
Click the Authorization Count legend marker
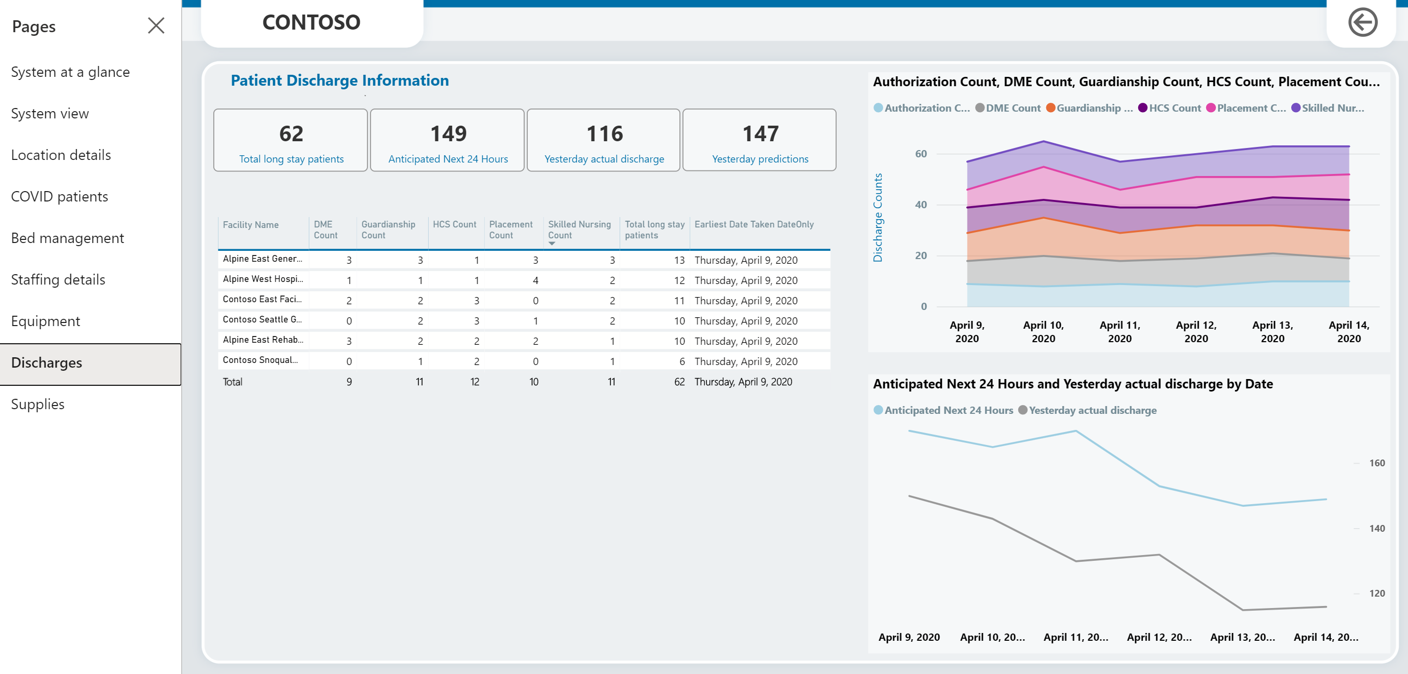(x=878, y=108)
